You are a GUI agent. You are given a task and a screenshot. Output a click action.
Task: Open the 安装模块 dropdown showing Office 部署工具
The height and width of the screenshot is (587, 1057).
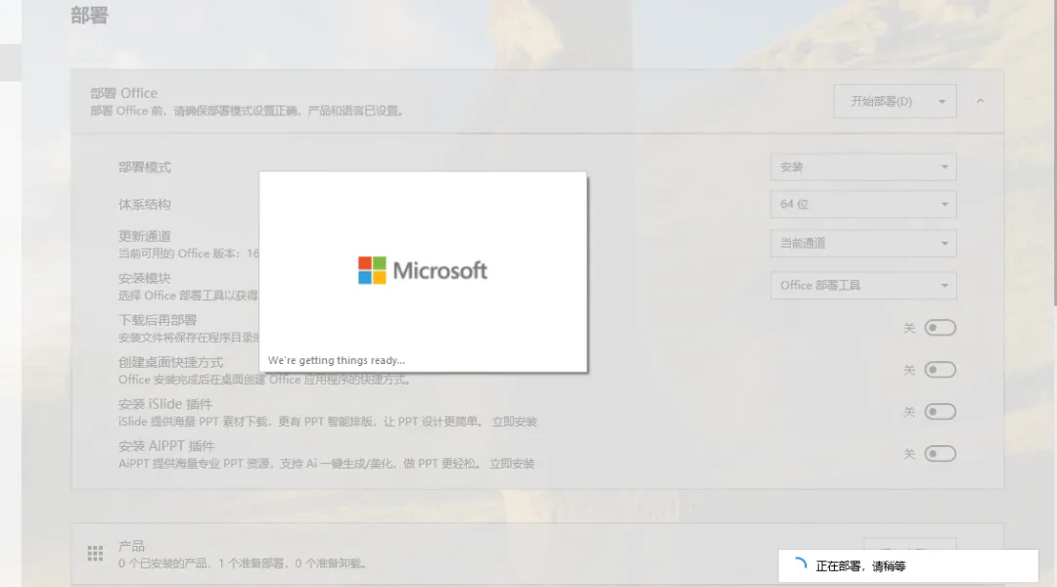tap(863, 286)
